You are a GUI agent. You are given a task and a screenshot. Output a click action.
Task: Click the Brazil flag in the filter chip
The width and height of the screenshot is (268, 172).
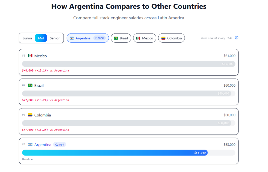click(116, 38)
